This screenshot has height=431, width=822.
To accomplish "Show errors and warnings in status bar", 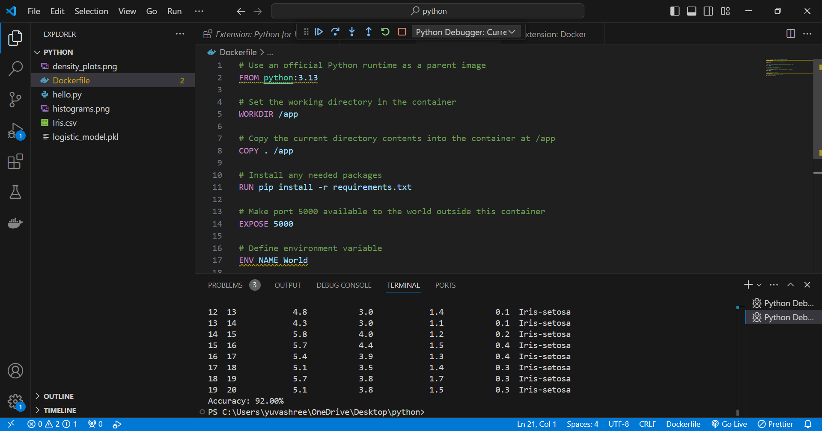I will click(52, 424).
